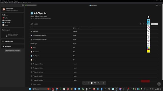This screenshot has height=91, width=163.
Task: Open the Библиотека library section
Action: coord(13,41)
